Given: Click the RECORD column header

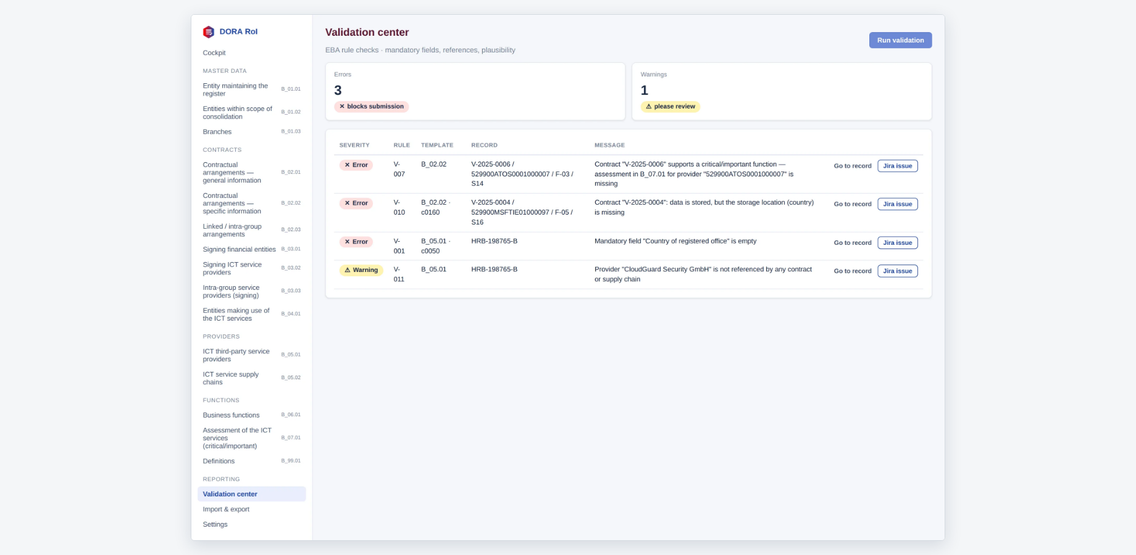Looking at the screenshot, I should pyautogui.click(x=484, y=146).
